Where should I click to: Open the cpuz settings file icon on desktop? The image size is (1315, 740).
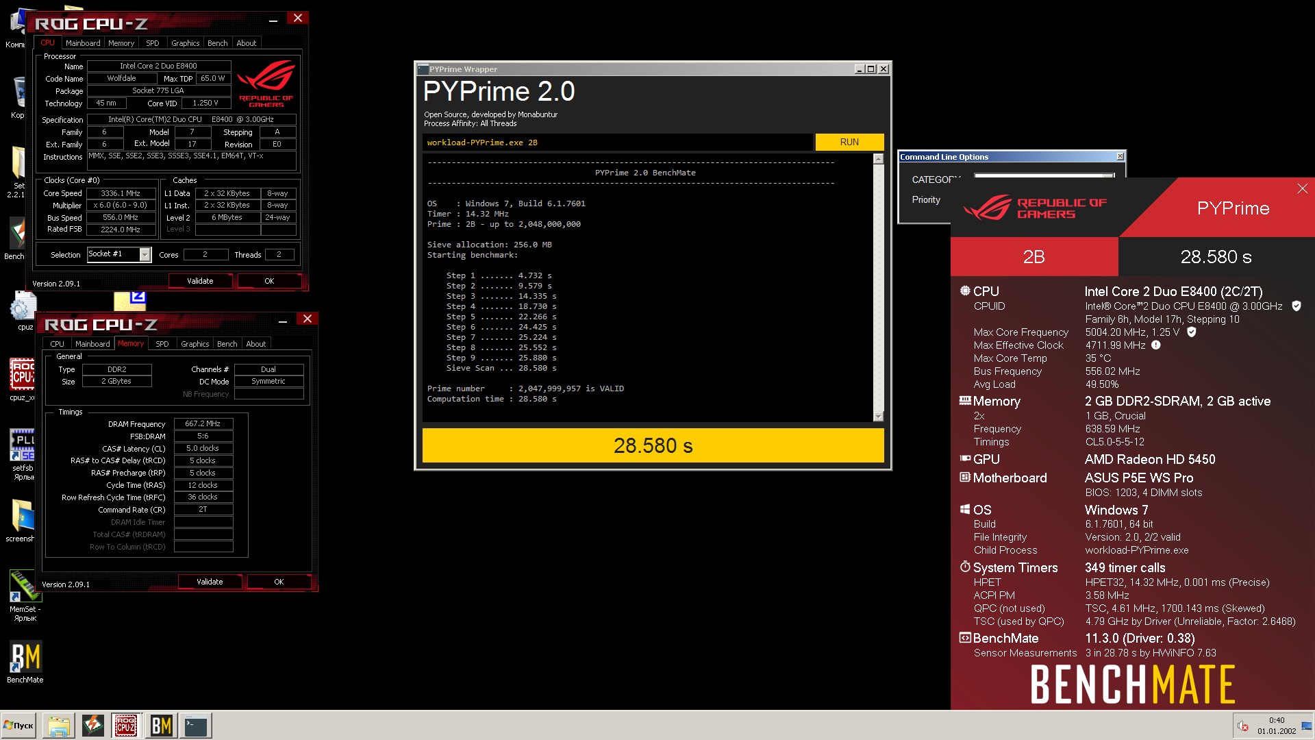click(x=23, y=310)
